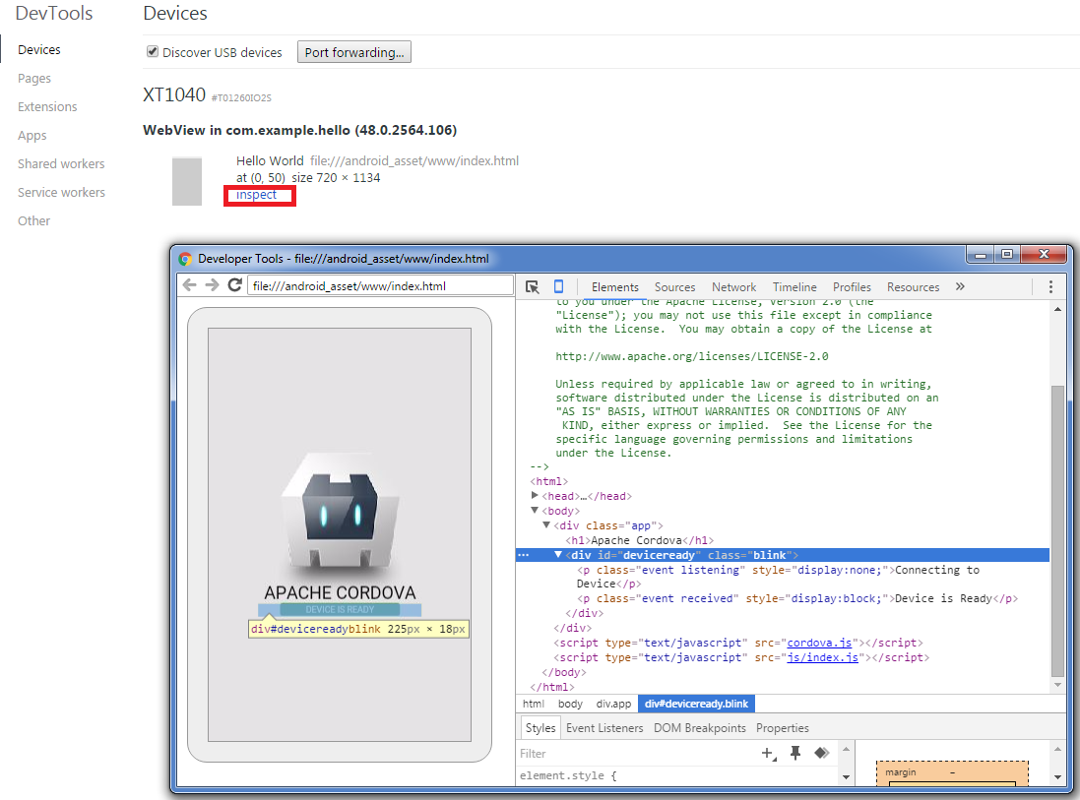Open the Elements tab
Viewport: 1080px width, 800px height.
coord(614,287)
